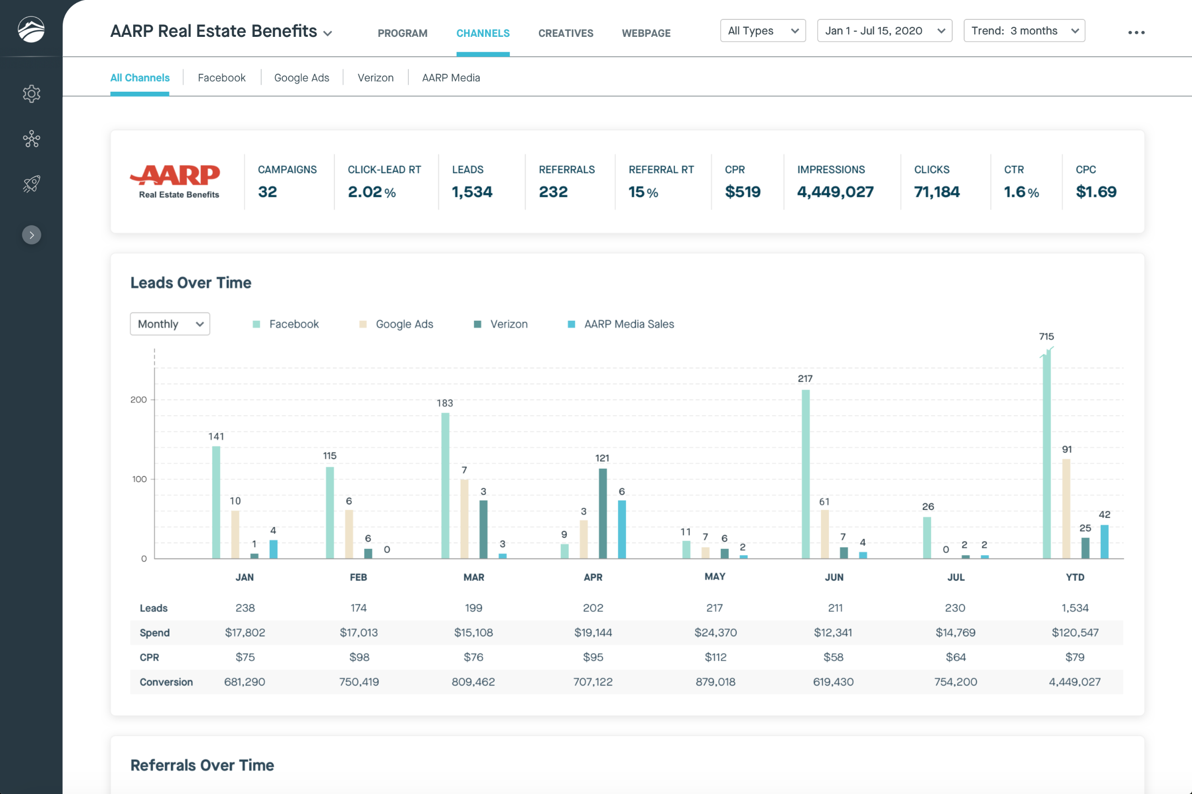1192x794 pixels.
Task: Open the three-dot more options menu
Action: tap(1136, 32)
